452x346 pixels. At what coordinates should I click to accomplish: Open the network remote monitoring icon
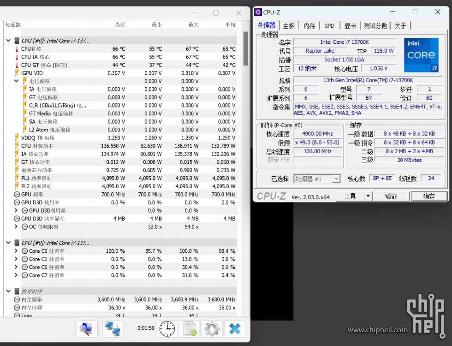(x=113, y=328)
